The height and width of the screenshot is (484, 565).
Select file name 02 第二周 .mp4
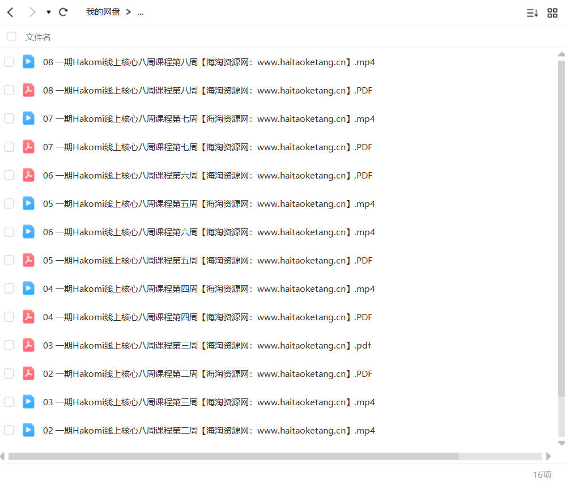pyautogui.click(x=209, y=431)
